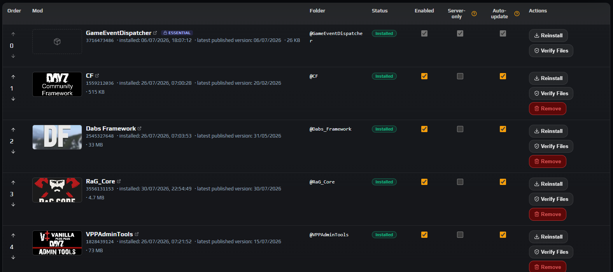Viewport: 613px width, 272px height.
Task: Turn off Auto-update for CF
Action: (503, 76)
